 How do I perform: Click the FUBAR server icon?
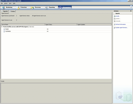(4, 29)
